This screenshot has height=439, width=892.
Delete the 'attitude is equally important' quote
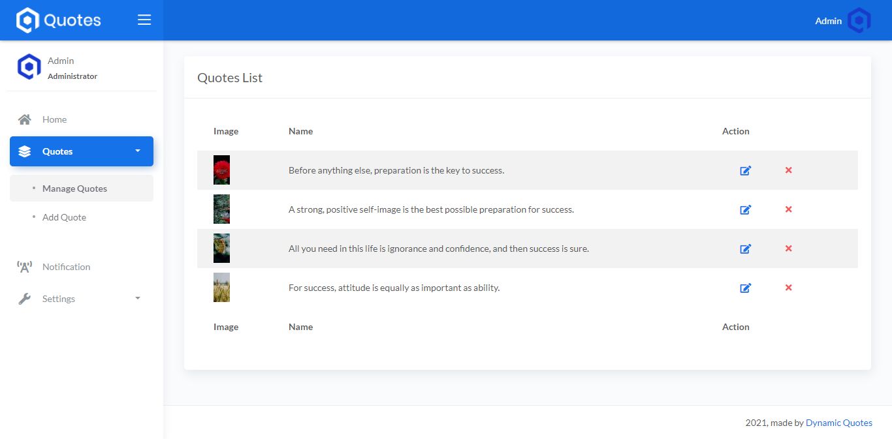pyautogui.click(x=788, y=288)
